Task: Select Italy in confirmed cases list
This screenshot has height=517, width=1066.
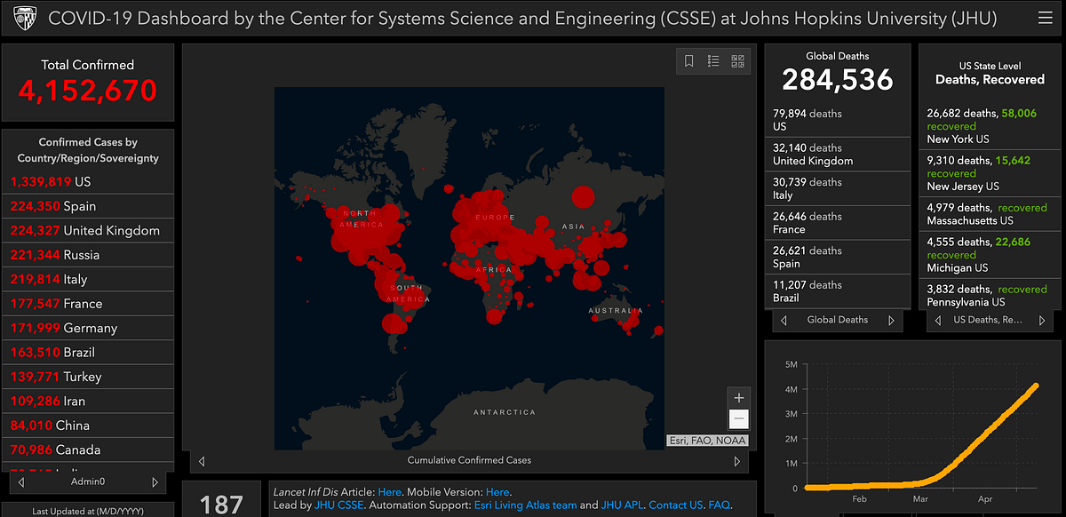Action: tap(87, 279)
